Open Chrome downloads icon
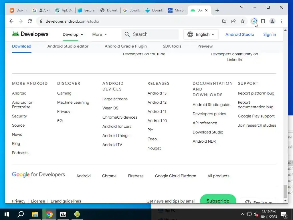The width and height of the screenshot is (293, 220). point(254,21)
